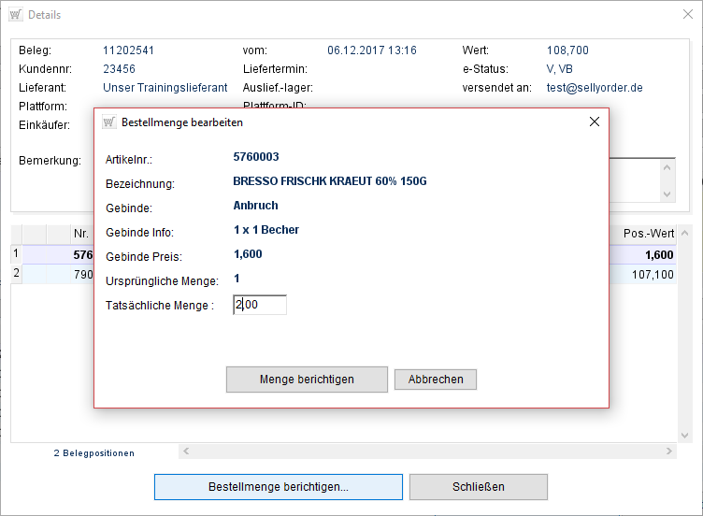
Task: Click the horizontal scrollbar left arrow
Action: [185, 451]
